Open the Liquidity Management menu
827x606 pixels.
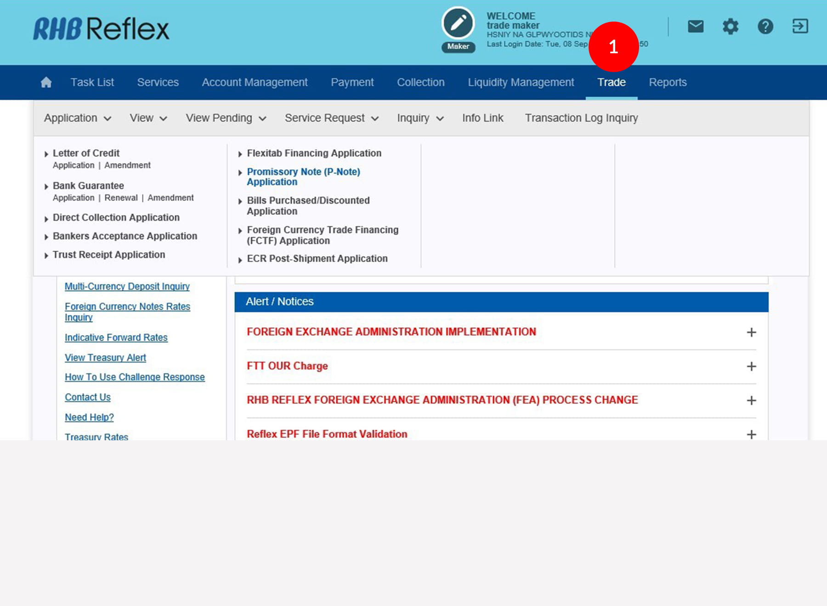coord(521,83)
